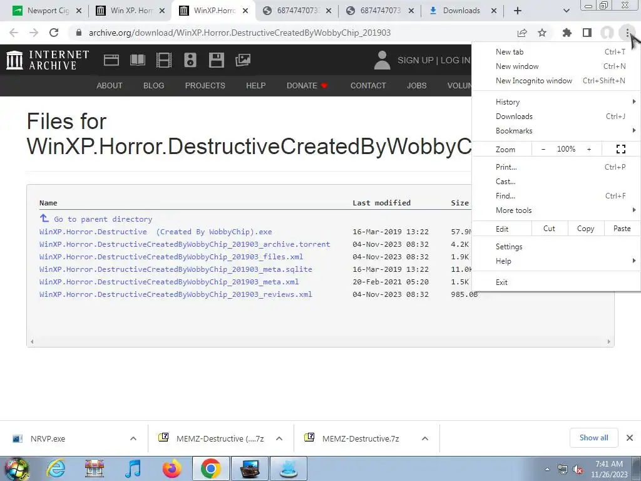The width and height of the screenshot is (641, 481).
Task: Click the Windows Start orb
Action: click(16, 468)
